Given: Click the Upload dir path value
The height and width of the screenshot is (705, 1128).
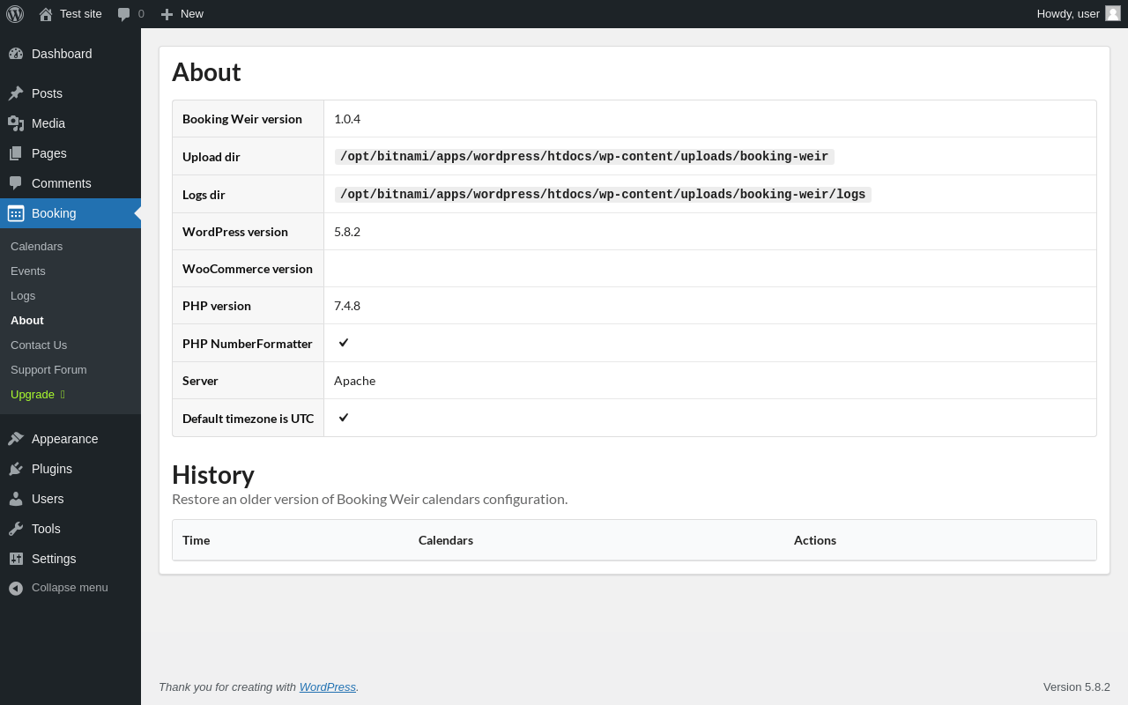Looking at the screenshot, I should (584, 157).
